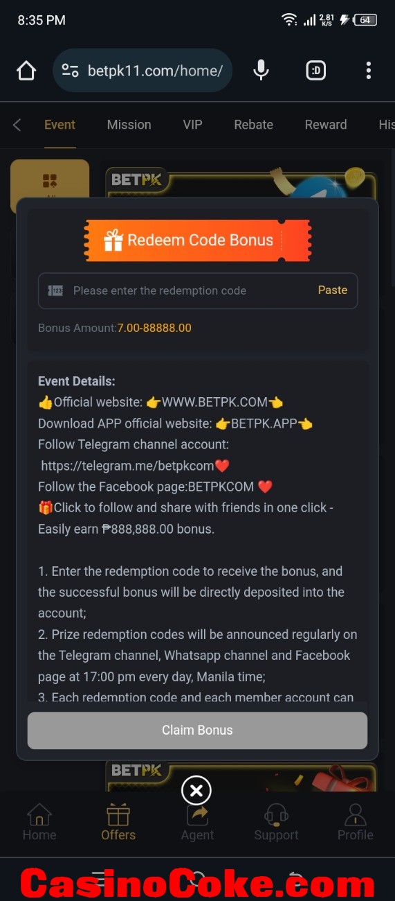
Task: Tap the Paste button
Action: click(333, 290)
